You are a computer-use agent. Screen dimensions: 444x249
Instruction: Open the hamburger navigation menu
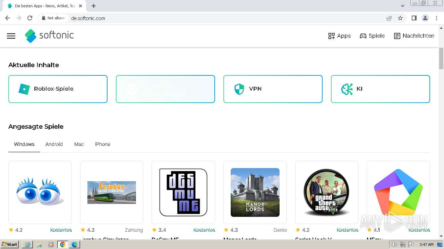coord(11,36)
